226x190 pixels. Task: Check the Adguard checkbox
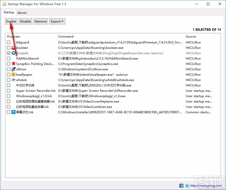pos(8,42)
